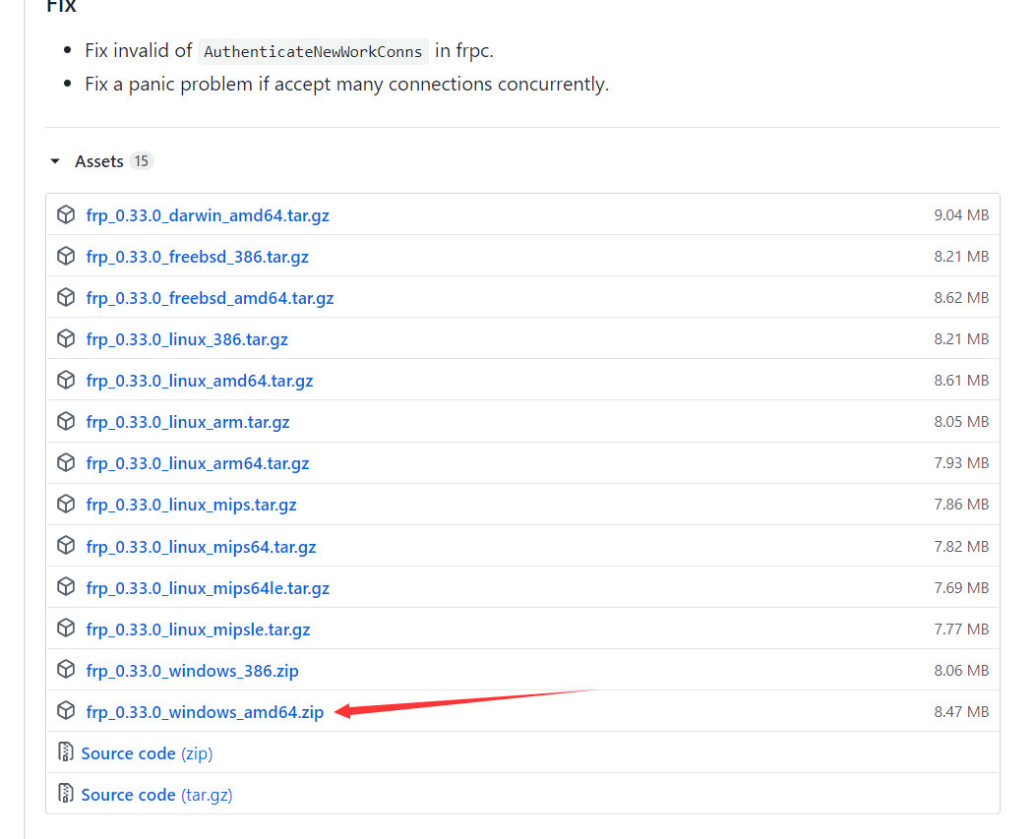Click the Assets count badge 15
Viewport: 1034px width, 839px height.
coord(141,161)
